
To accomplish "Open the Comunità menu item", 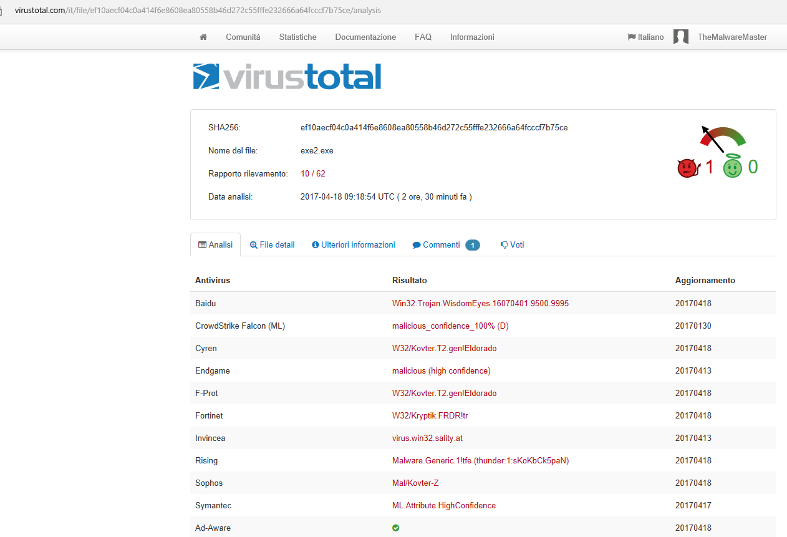I will [243, 37].
